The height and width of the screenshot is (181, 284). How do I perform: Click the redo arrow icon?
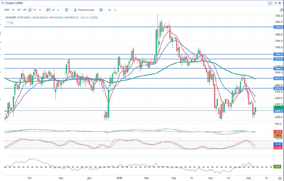click(x=115, y=10)
